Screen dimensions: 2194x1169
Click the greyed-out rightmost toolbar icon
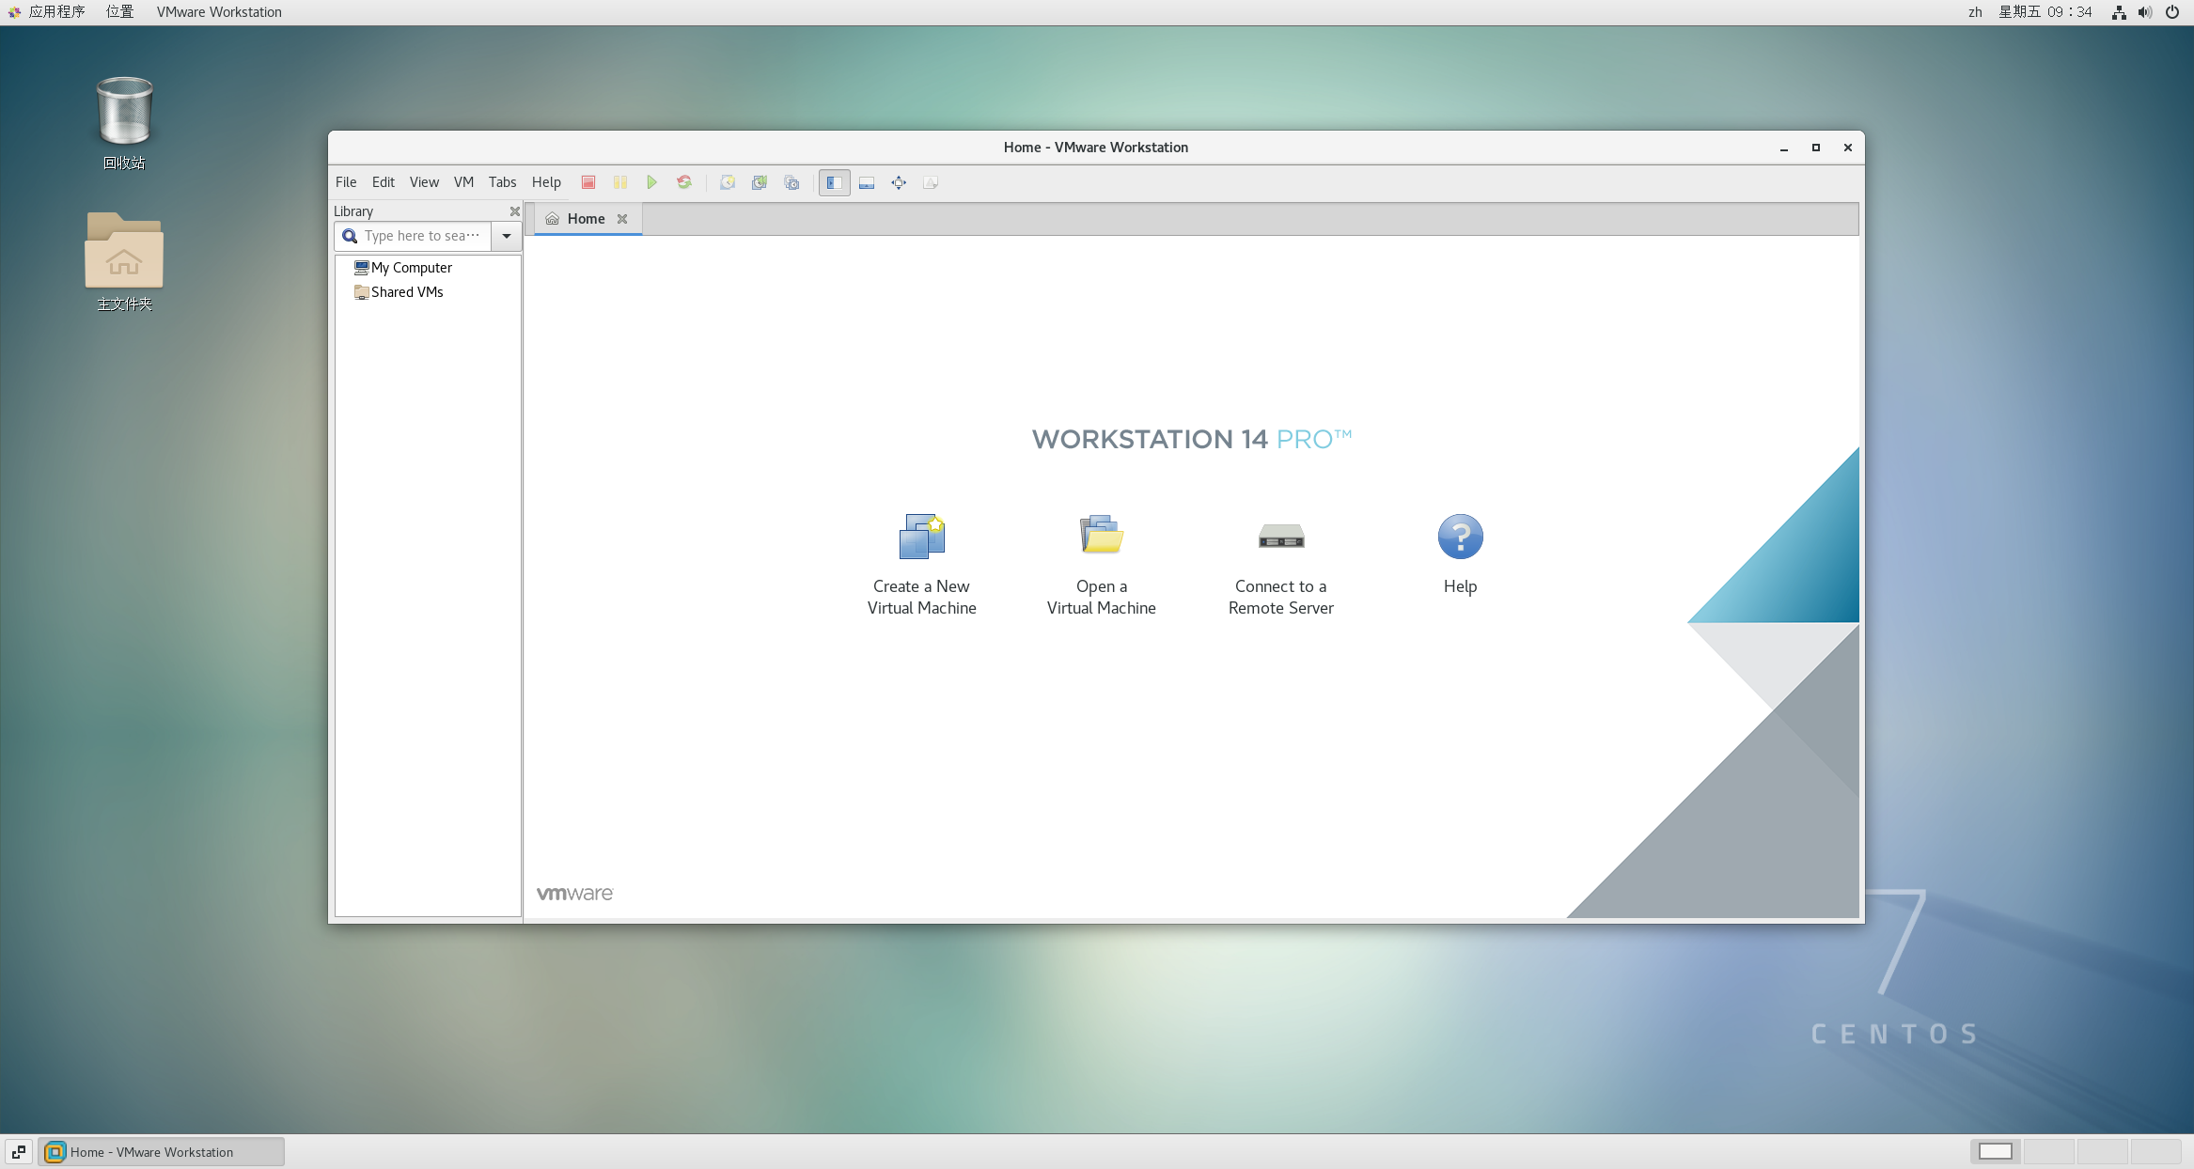tap(931, 182)
